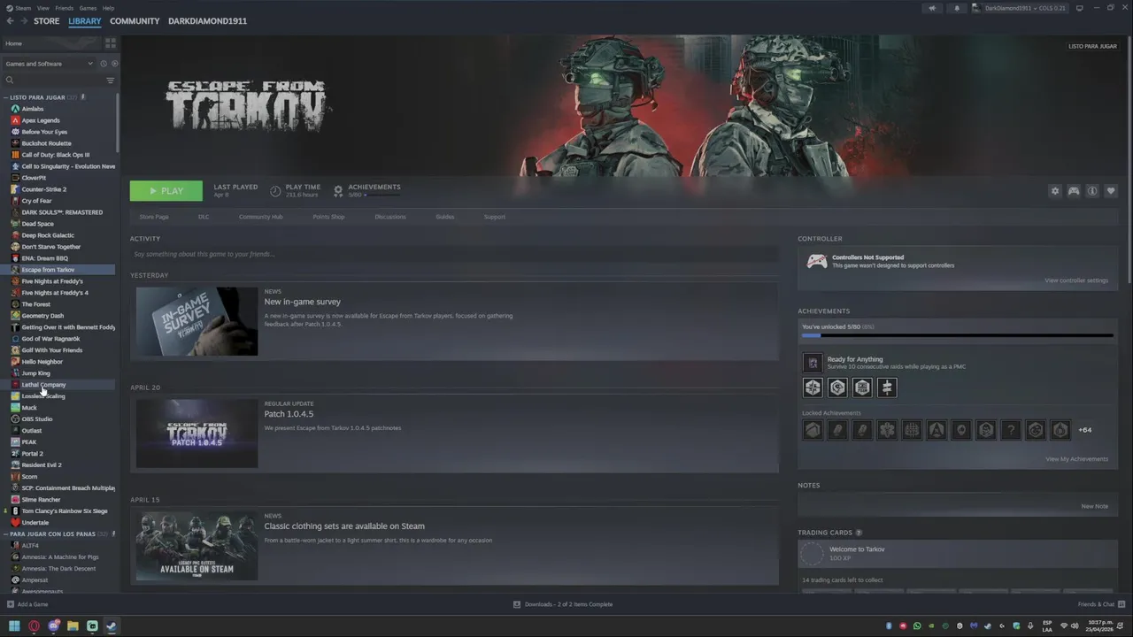Open the Patch 1.0.4.5 update thumbnail

[197, 434]
